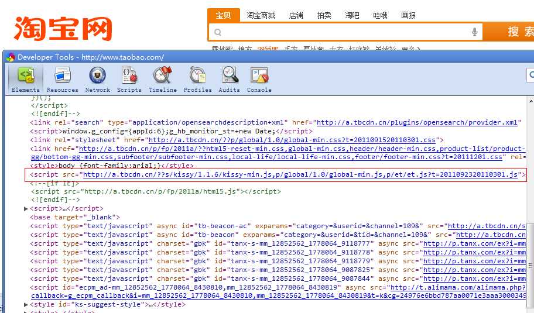The height and width of the screenshot is (313, 534).
Task: Select the html5.js script element row
Action: [156, 191]
